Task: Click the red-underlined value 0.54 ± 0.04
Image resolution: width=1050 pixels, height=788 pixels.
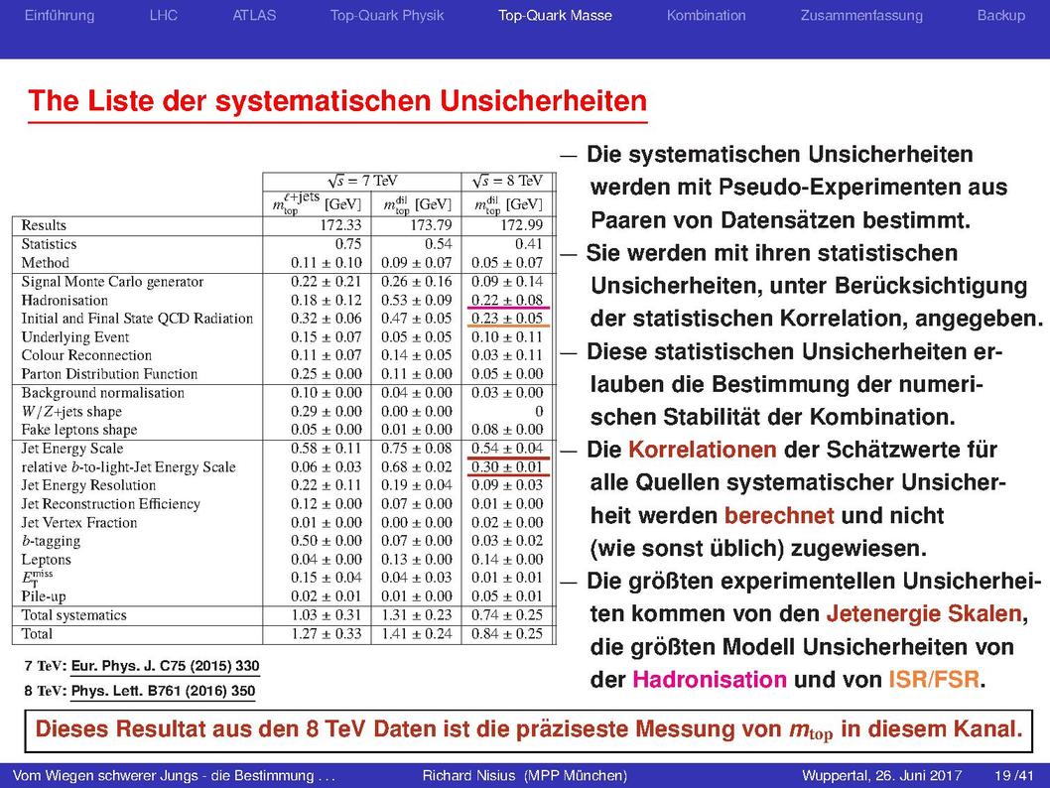Action: click(507, 449)
